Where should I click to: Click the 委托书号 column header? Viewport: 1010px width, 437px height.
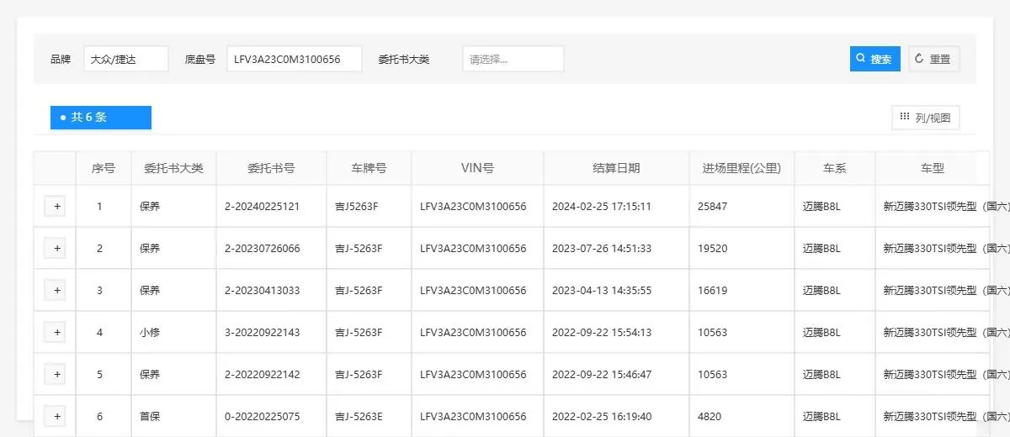click(272, 168)
